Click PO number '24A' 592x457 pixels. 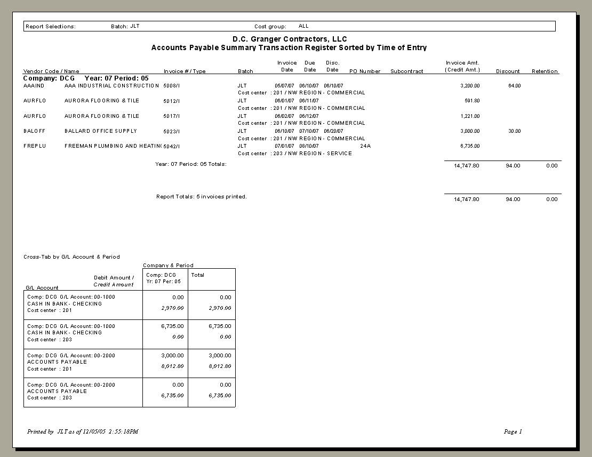point(365,146)
